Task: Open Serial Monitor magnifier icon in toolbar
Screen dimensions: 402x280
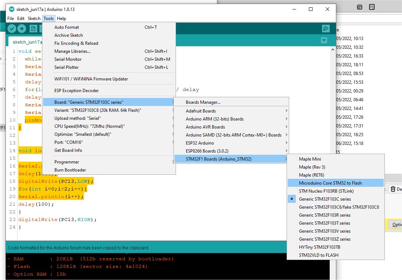Action: [326, 29]
